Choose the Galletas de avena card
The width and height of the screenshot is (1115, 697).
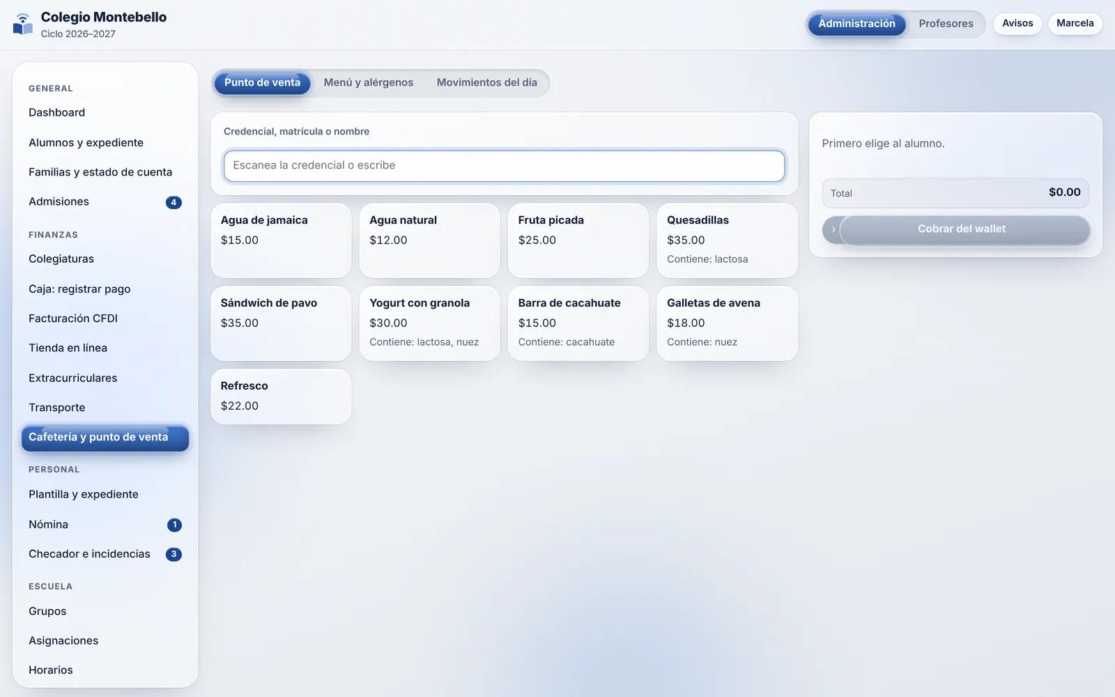[727, 323]
